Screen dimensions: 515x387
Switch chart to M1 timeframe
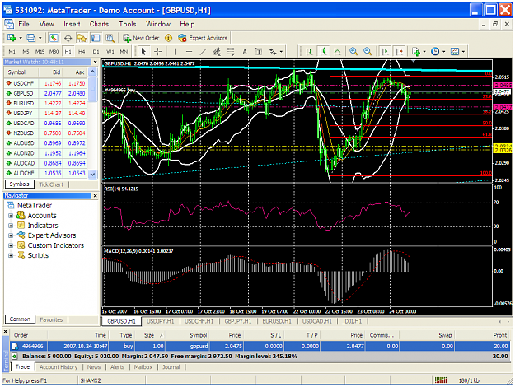[12, 52]
